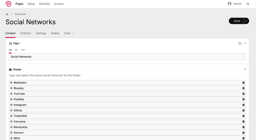The width and height of the screenshot is (256, 140).
Task: Click the Bandcamp item label
Action: [x=20, y=127]
